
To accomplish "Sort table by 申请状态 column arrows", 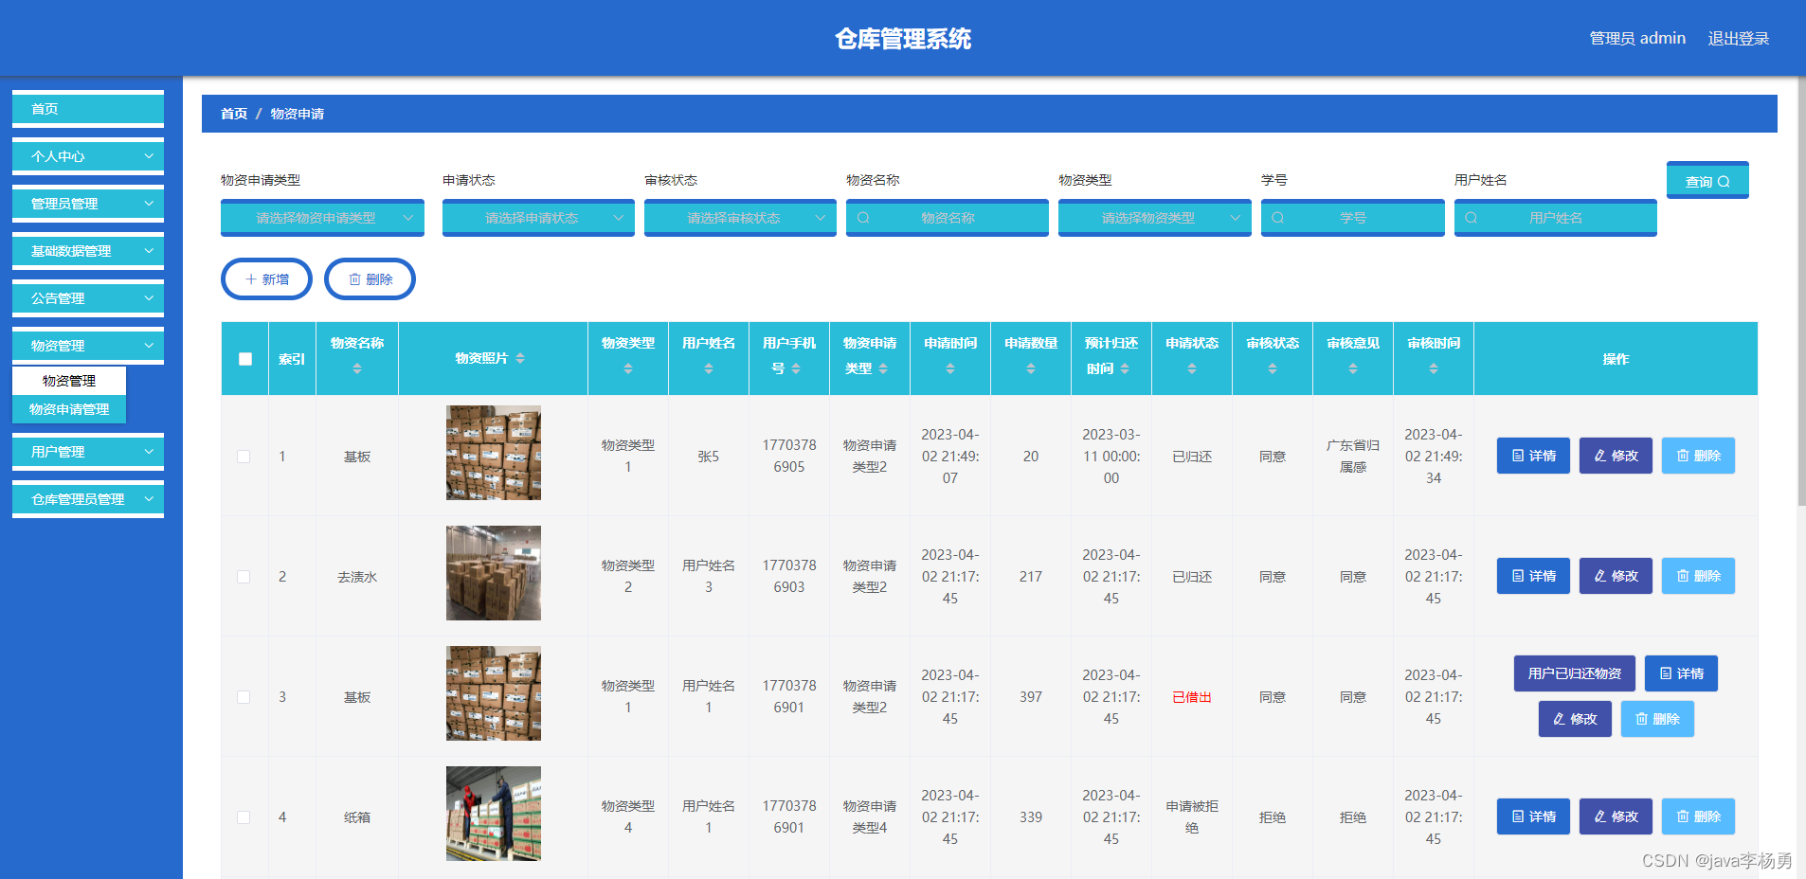I will (x=1192, y=368).
